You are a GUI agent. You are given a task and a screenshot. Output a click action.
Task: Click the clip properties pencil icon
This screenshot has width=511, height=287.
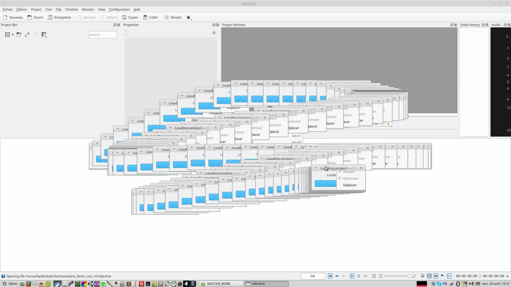[x=27, y=35]
